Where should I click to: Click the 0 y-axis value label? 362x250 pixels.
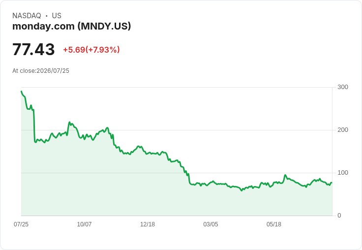(x=339, y=216)
